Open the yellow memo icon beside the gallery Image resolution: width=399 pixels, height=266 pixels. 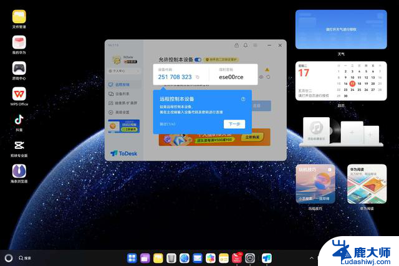224,259
